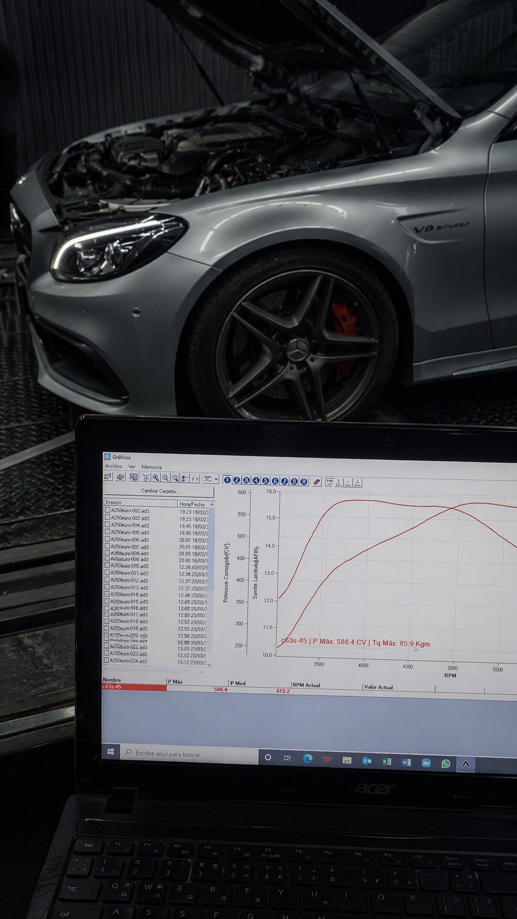Click the third toolbar save icon
This screenshot has width=517, height=919.
pos(133,477)
